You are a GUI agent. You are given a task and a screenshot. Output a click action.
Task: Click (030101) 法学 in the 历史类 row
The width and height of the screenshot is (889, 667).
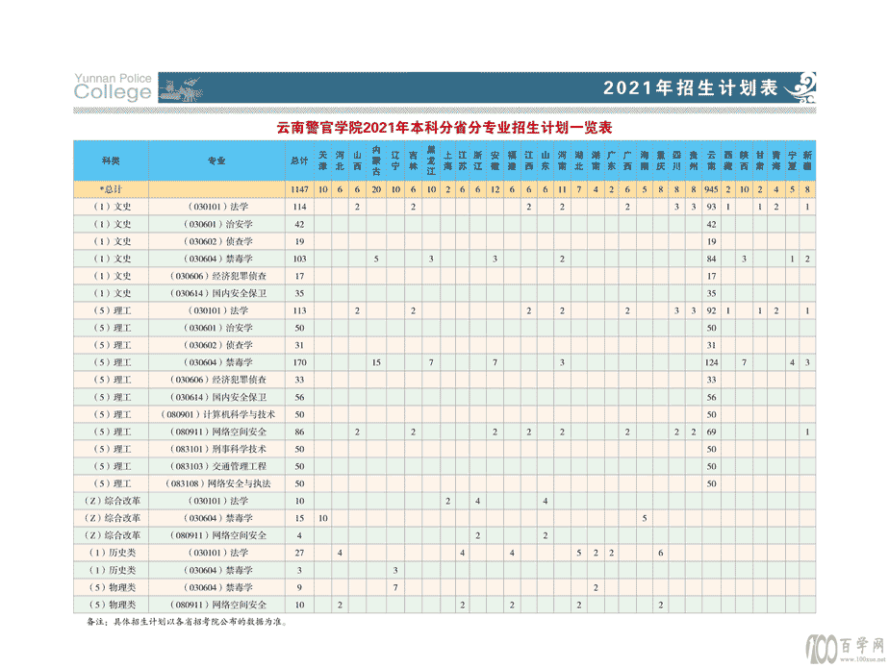pyautogui.click(x=217, y=553)
